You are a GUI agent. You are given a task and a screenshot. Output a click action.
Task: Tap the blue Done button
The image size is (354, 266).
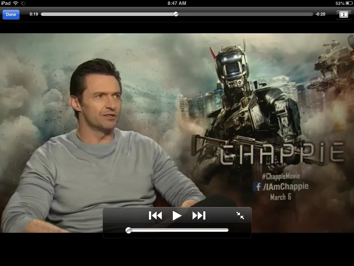tap(11, 15)
